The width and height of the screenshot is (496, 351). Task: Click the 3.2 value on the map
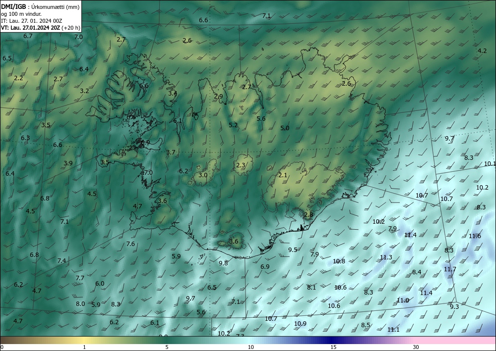pyautogui.click(x=84, y=91)
